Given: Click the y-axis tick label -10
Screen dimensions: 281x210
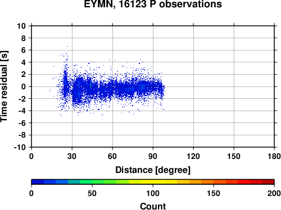Looking at the screenshot, I should (x=20, y=147).
